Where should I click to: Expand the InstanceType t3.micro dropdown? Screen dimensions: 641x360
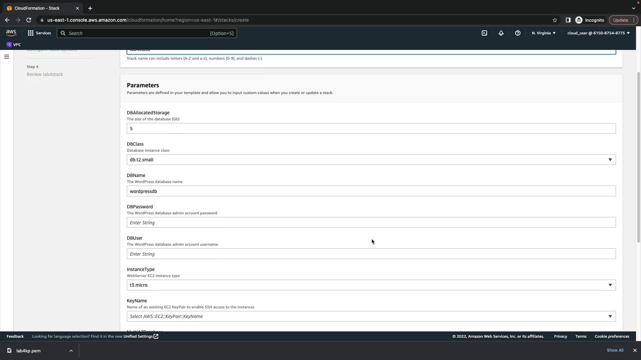(371, 285)
